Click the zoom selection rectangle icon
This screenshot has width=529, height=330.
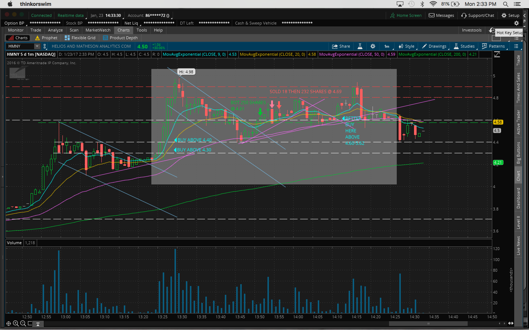tap(30, 323)
